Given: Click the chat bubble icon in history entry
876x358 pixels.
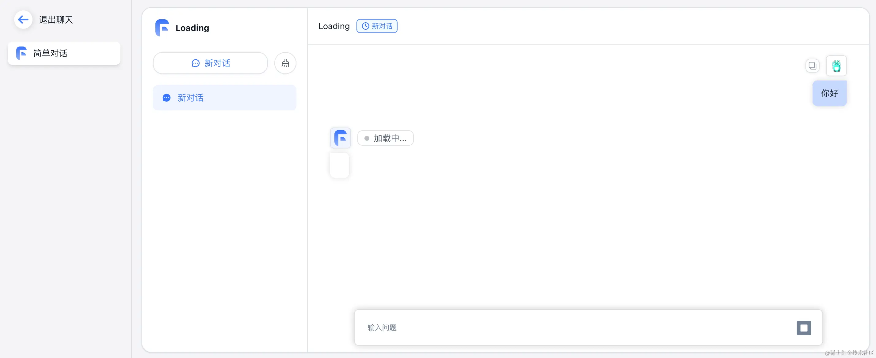Looking at the screenshot, I should click(x=167, y=98).
